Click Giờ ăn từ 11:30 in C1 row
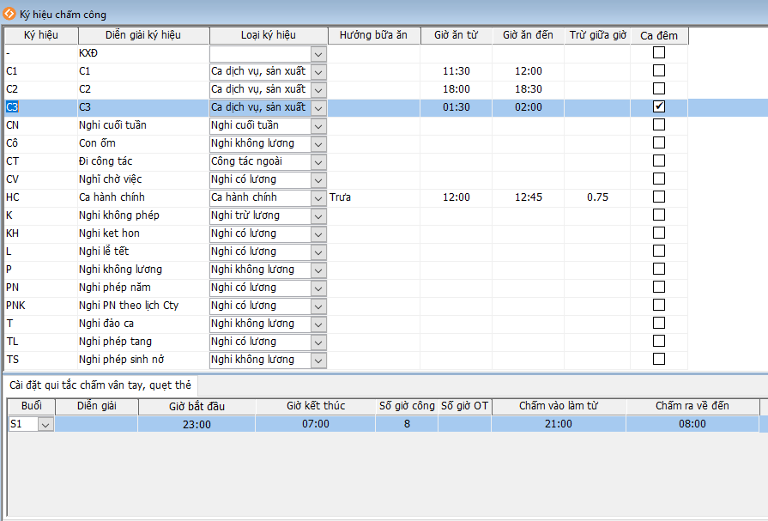 pos(457,71)
